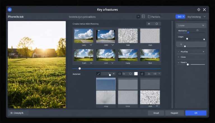
Task: Confirm with the blue OK button
Action: 196,113
